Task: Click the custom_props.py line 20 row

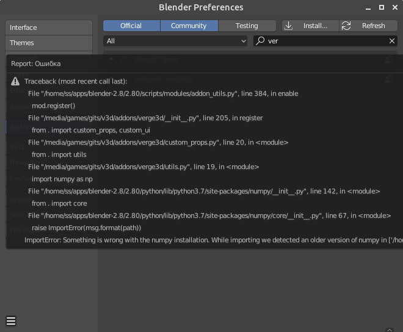Action: pos(158,142)
